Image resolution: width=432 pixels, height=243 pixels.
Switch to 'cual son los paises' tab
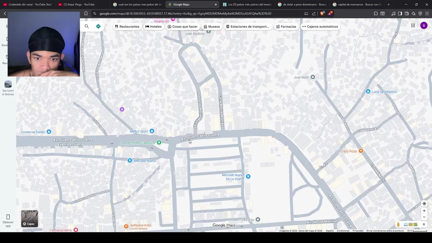coord(137,4)
